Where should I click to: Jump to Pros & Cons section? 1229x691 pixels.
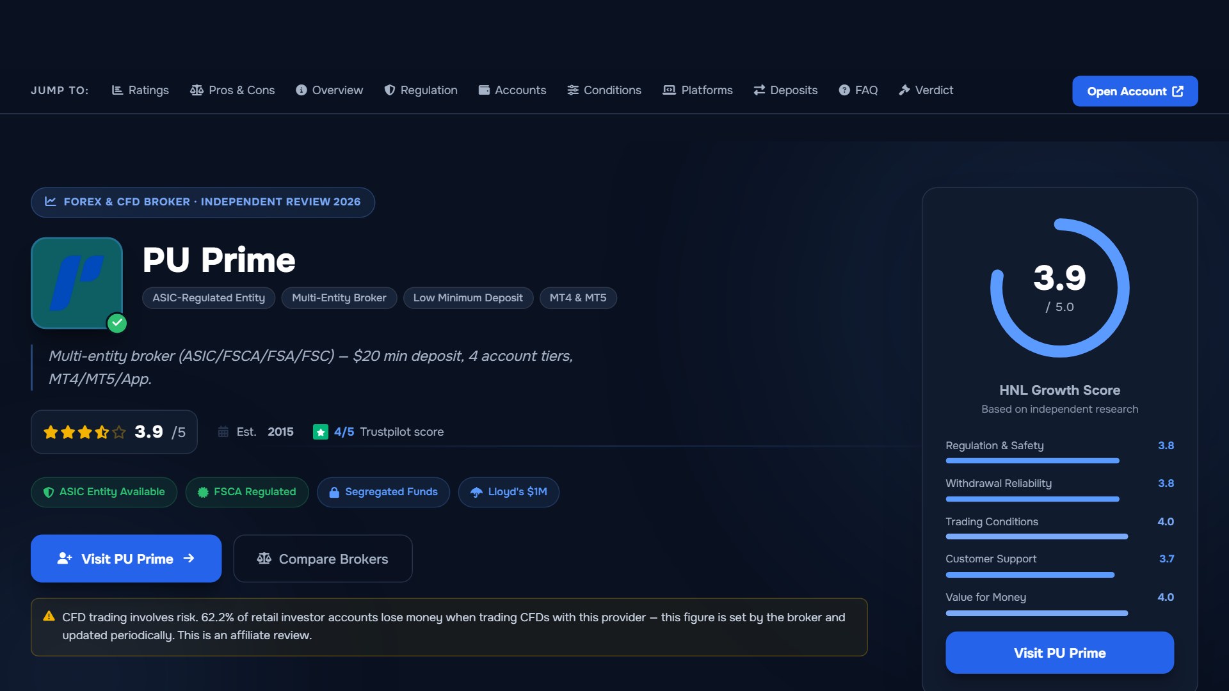coord(232,90)
